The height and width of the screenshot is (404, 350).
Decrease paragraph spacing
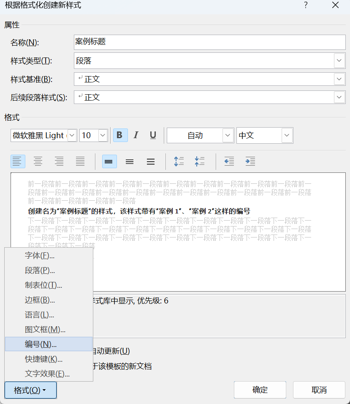click(x=199, y=161)
